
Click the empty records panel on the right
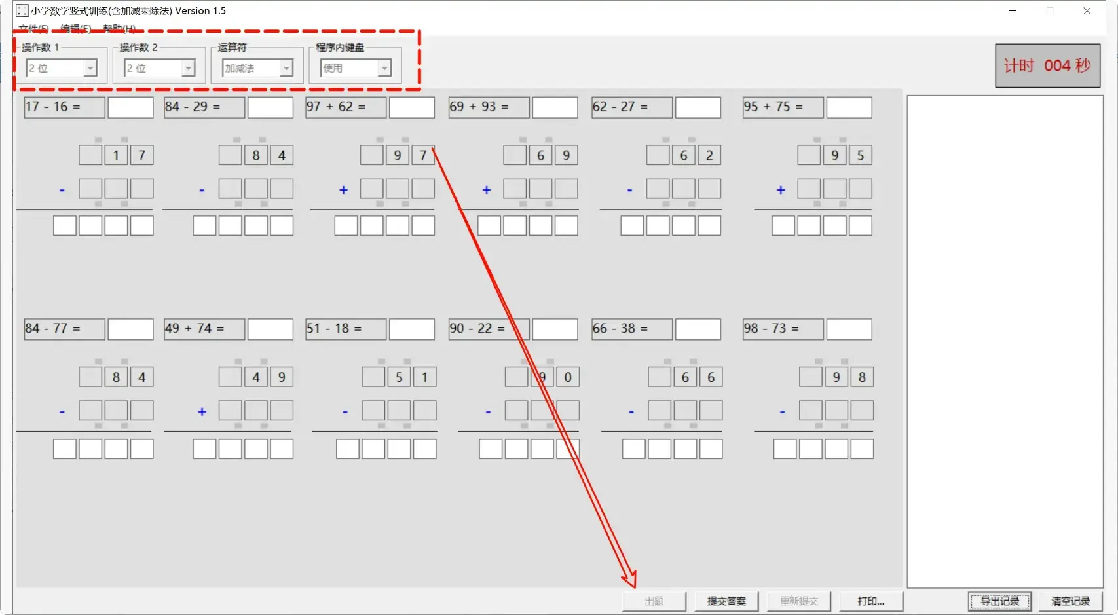tap(1005, 341)
